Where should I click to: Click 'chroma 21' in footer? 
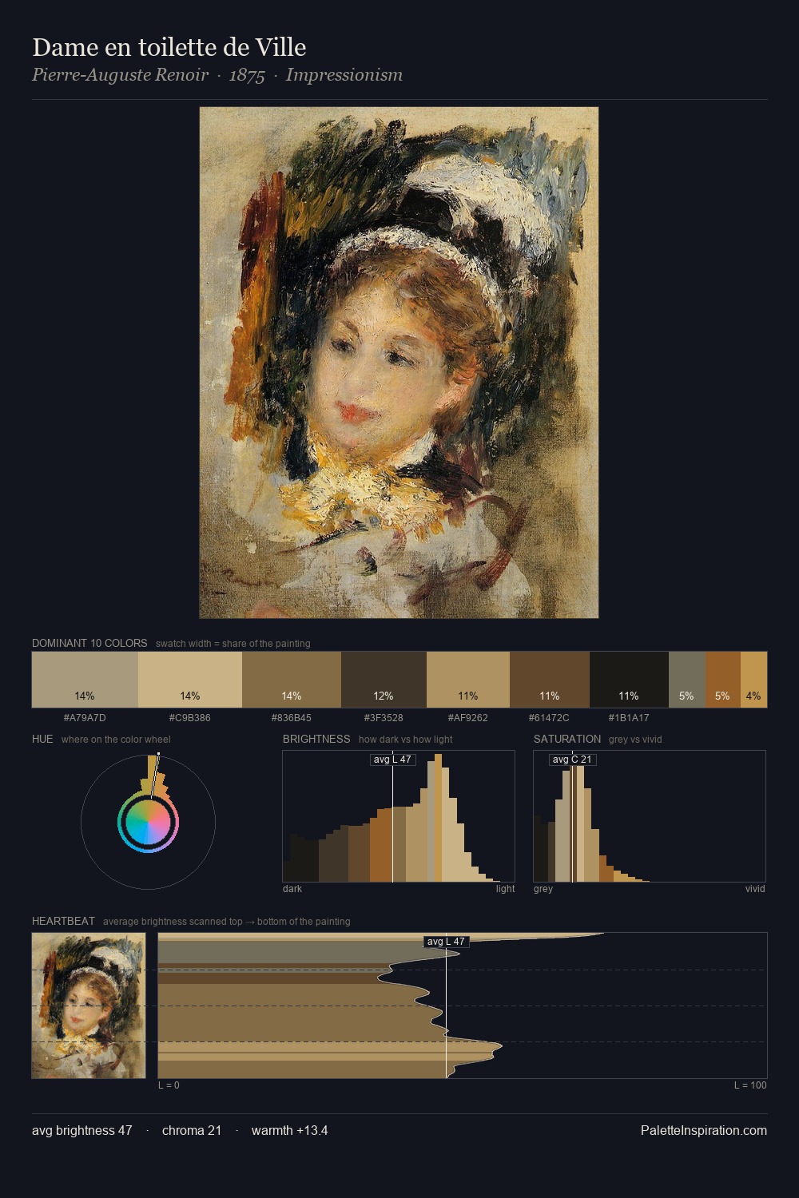[x=192, y=1130]
